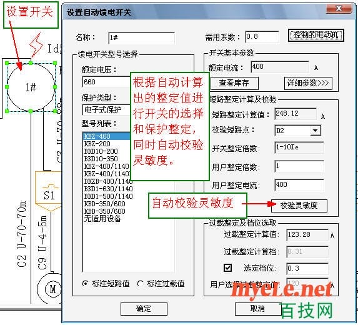Screen dimensions: 358x325
Task: Click the 取消 button
Action: pyautogui.click(x=258, y=309)
